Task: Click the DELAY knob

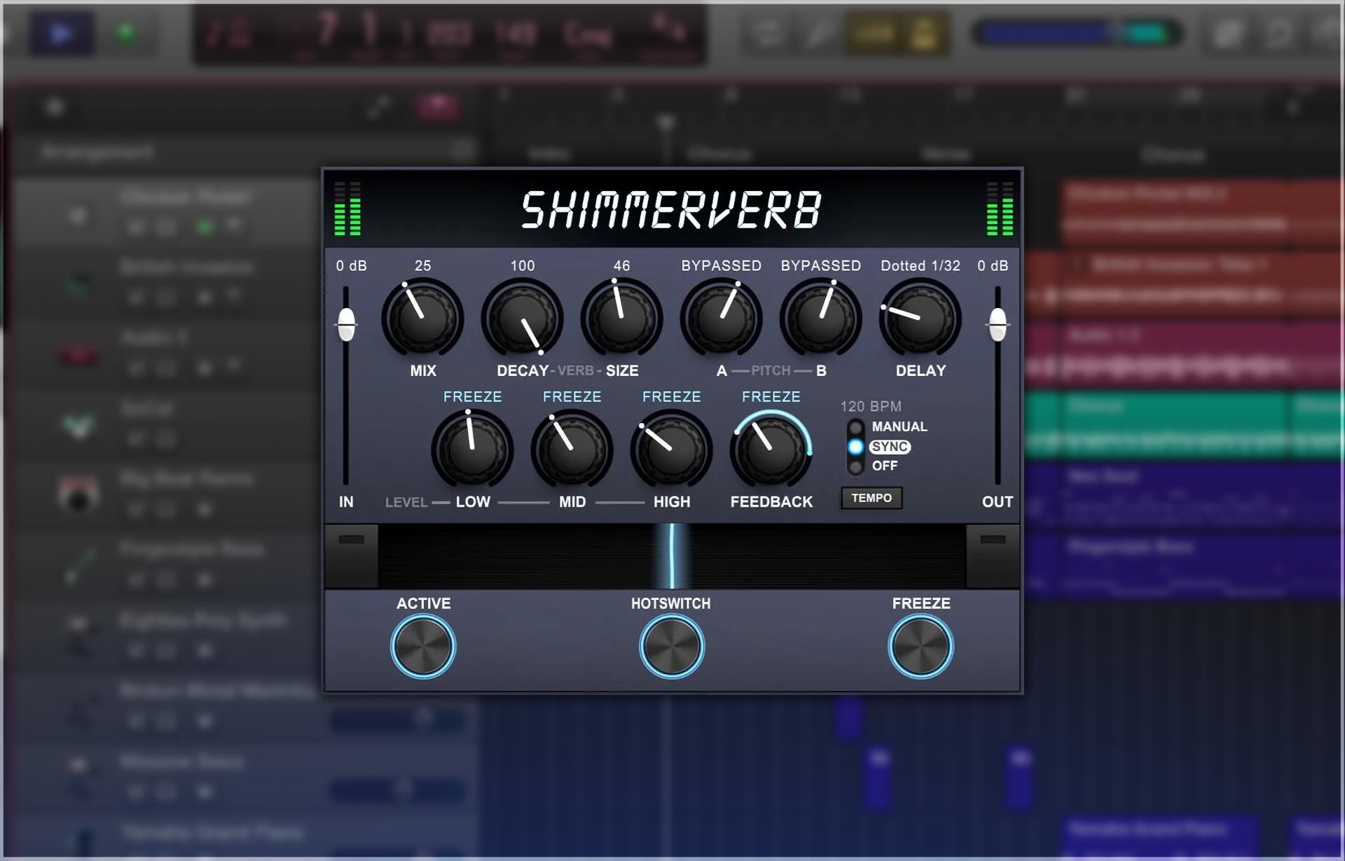Action: (x=920, y=318)
